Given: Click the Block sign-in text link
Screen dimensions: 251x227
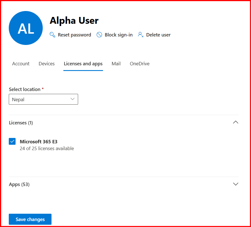Looking at the screenshot, I should coord(119,35).
